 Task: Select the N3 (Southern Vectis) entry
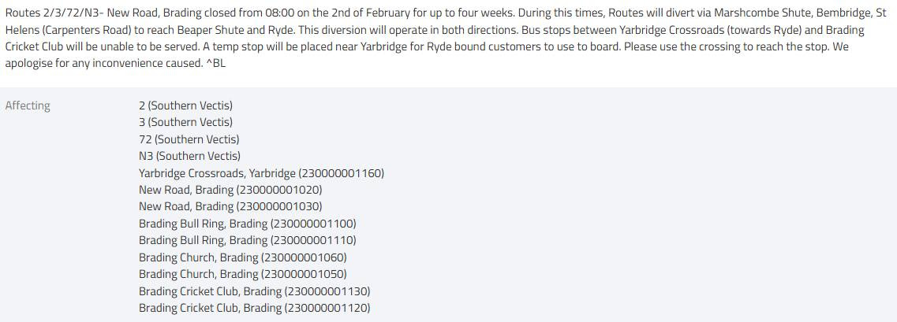point(189,156)
